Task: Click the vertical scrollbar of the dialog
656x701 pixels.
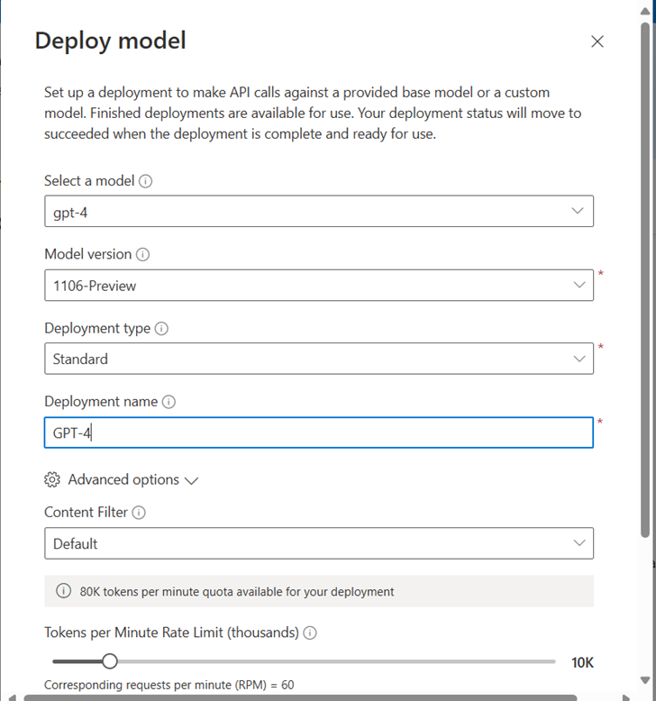Action: [645, 270]
